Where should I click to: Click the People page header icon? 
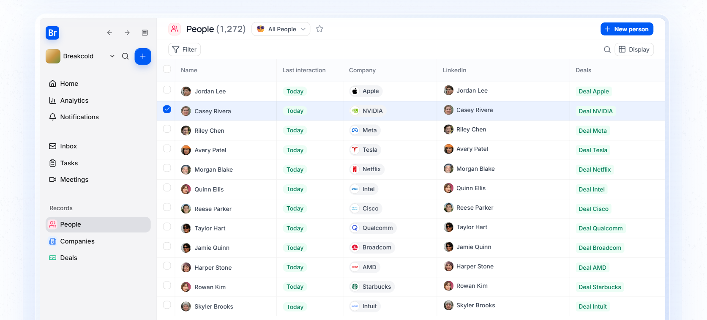(x=175, y=29)
